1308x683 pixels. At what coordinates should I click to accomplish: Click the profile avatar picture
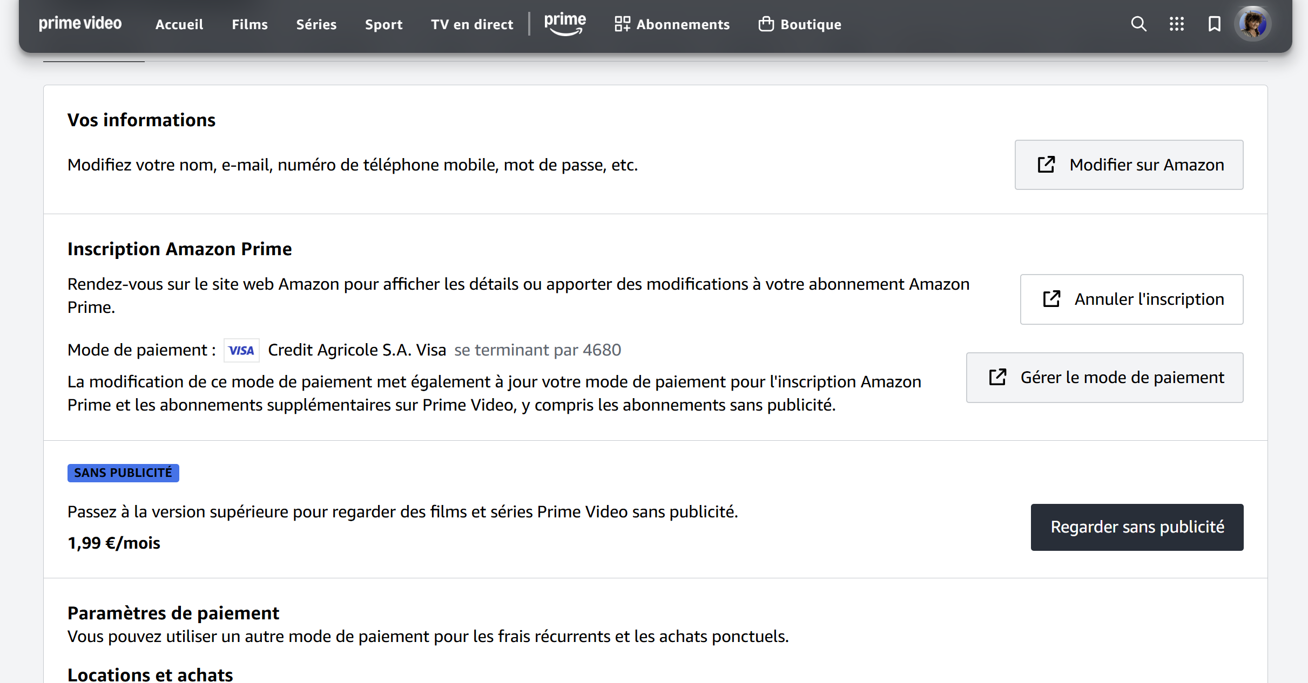pyautogui.click(x=1253, y=24)
